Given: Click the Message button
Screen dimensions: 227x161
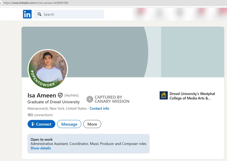Looking at the screenshot, I should [x=69, y=124].
